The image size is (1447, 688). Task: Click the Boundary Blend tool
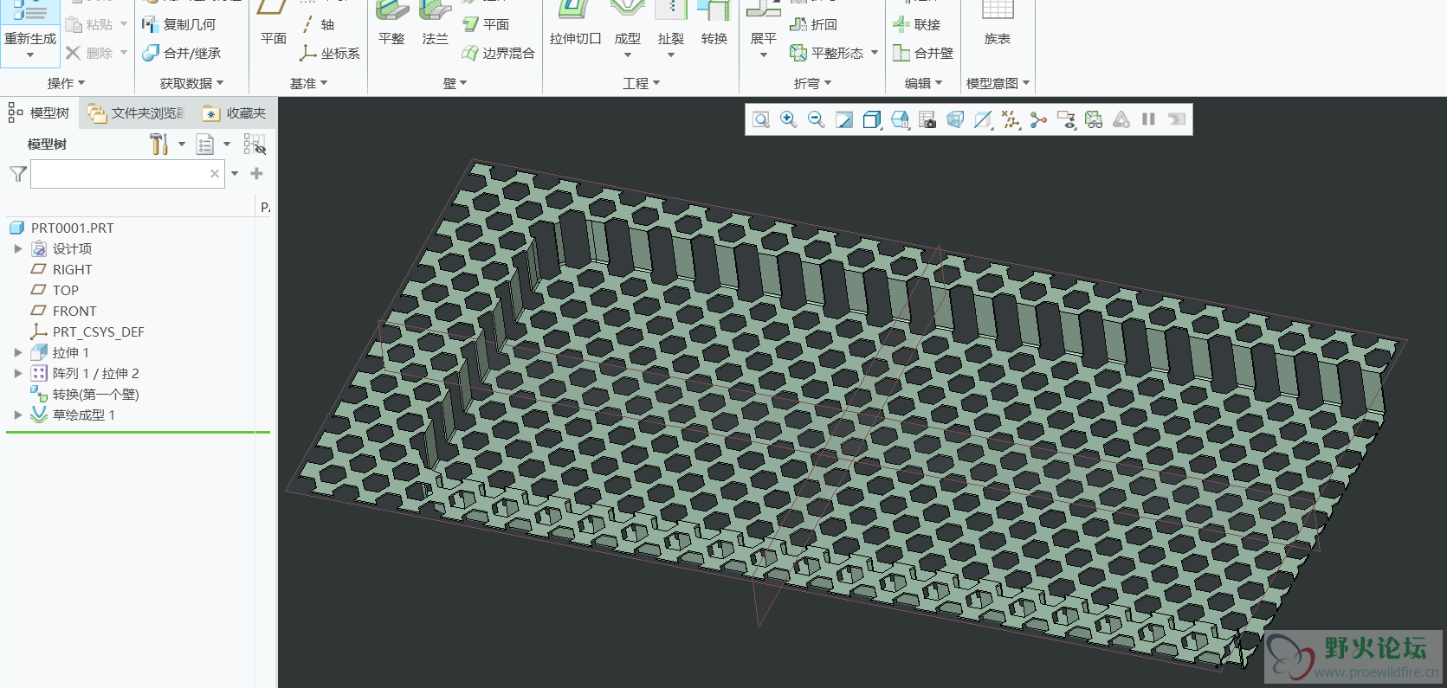pos(499,53)
